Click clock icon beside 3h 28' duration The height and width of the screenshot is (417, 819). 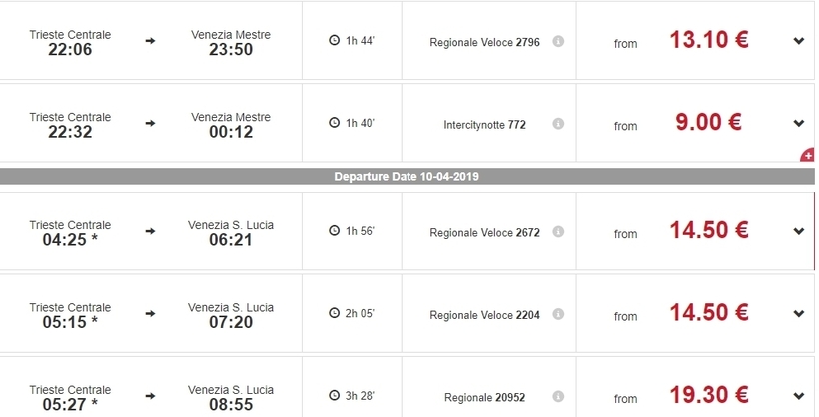point(335,395)
